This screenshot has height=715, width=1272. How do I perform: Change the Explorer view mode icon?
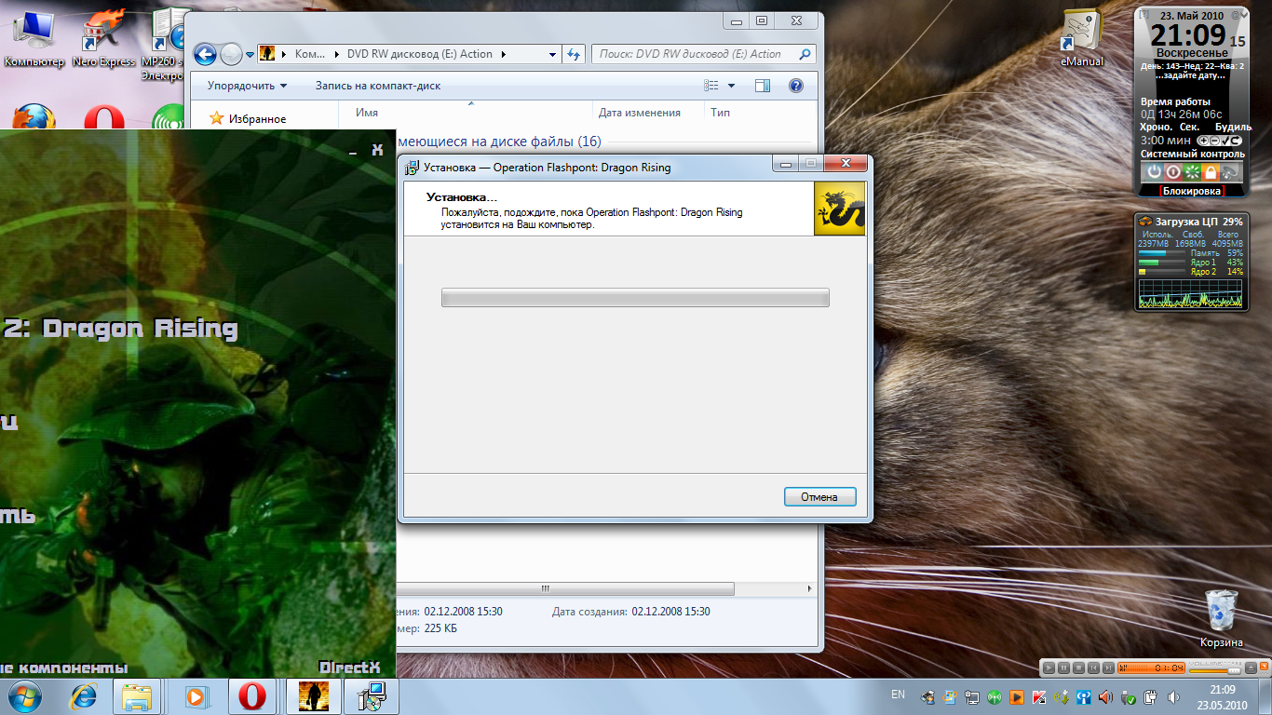click(712, 86)
